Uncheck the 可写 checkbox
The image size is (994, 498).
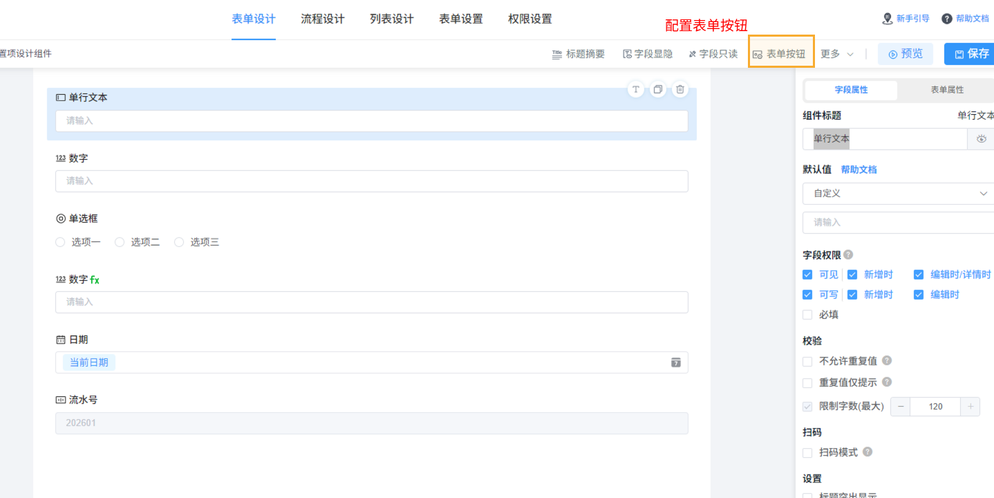coord(807,295)
